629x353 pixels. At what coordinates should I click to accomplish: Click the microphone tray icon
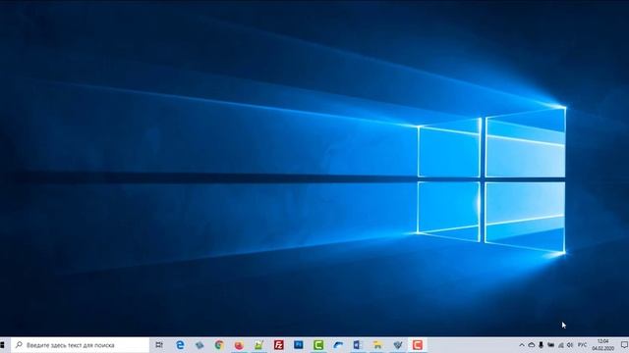point(542,345)
